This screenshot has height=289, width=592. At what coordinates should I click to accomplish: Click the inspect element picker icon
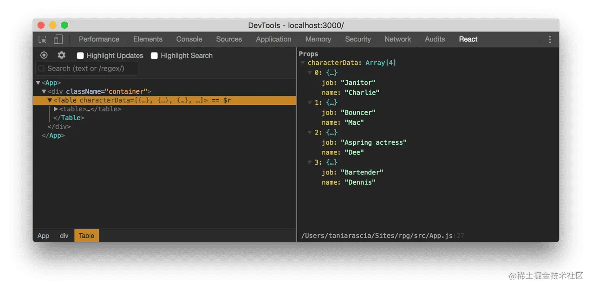pos(42,39)
